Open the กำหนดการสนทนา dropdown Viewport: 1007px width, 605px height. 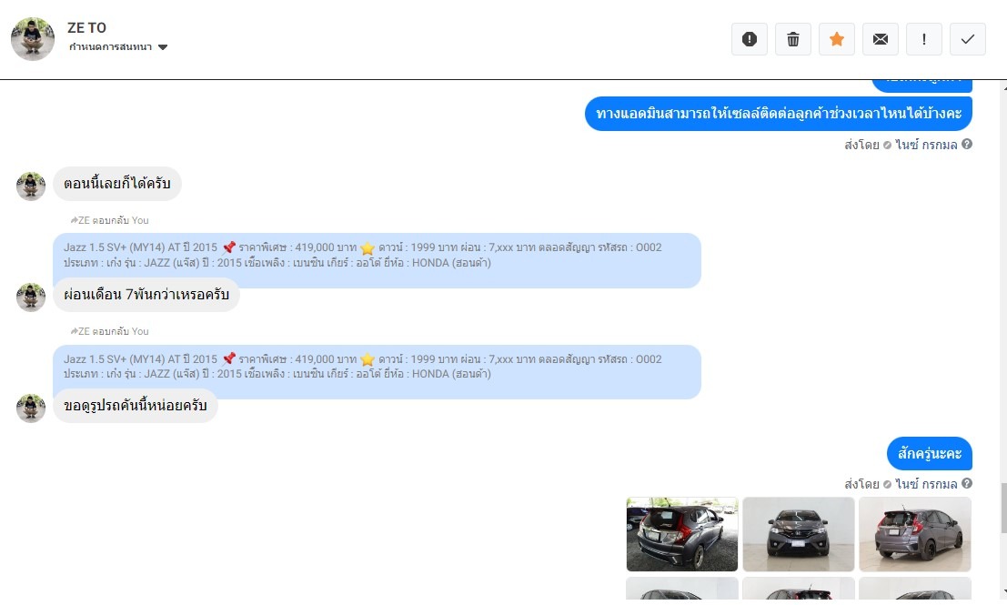[118, 47]
